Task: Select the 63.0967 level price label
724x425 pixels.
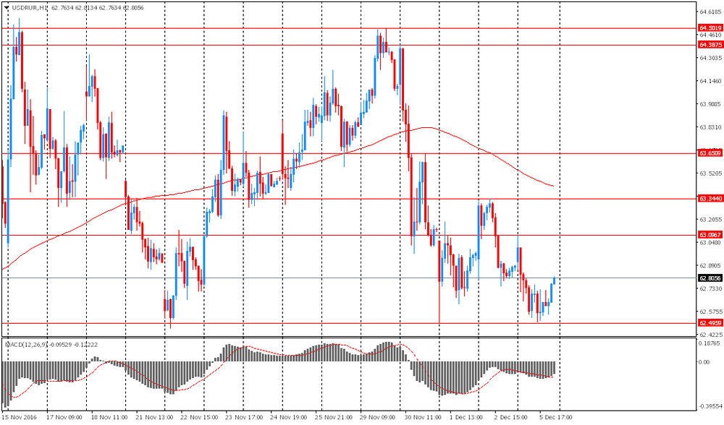Action: (710, 235)
